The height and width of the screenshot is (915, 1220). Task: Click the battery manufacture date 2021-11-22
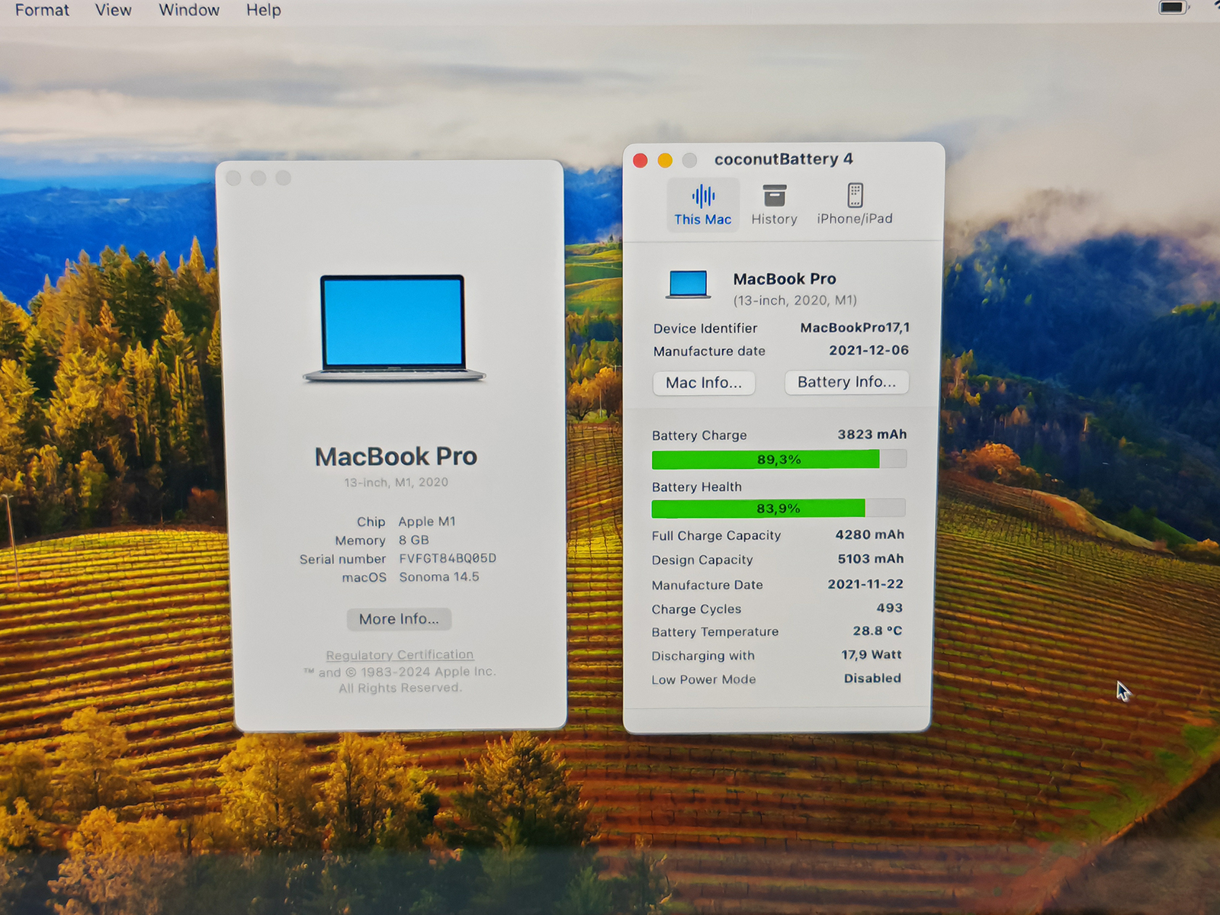(x=865, y=584)
